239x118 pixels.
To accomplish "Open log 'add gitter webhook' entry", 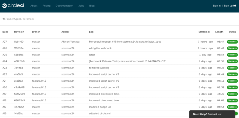I will point(100,48).
